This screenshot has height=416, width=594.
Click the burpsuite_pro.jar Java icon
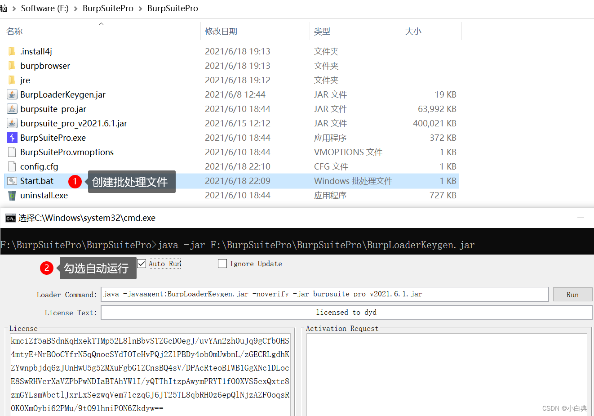click(12, 109)
